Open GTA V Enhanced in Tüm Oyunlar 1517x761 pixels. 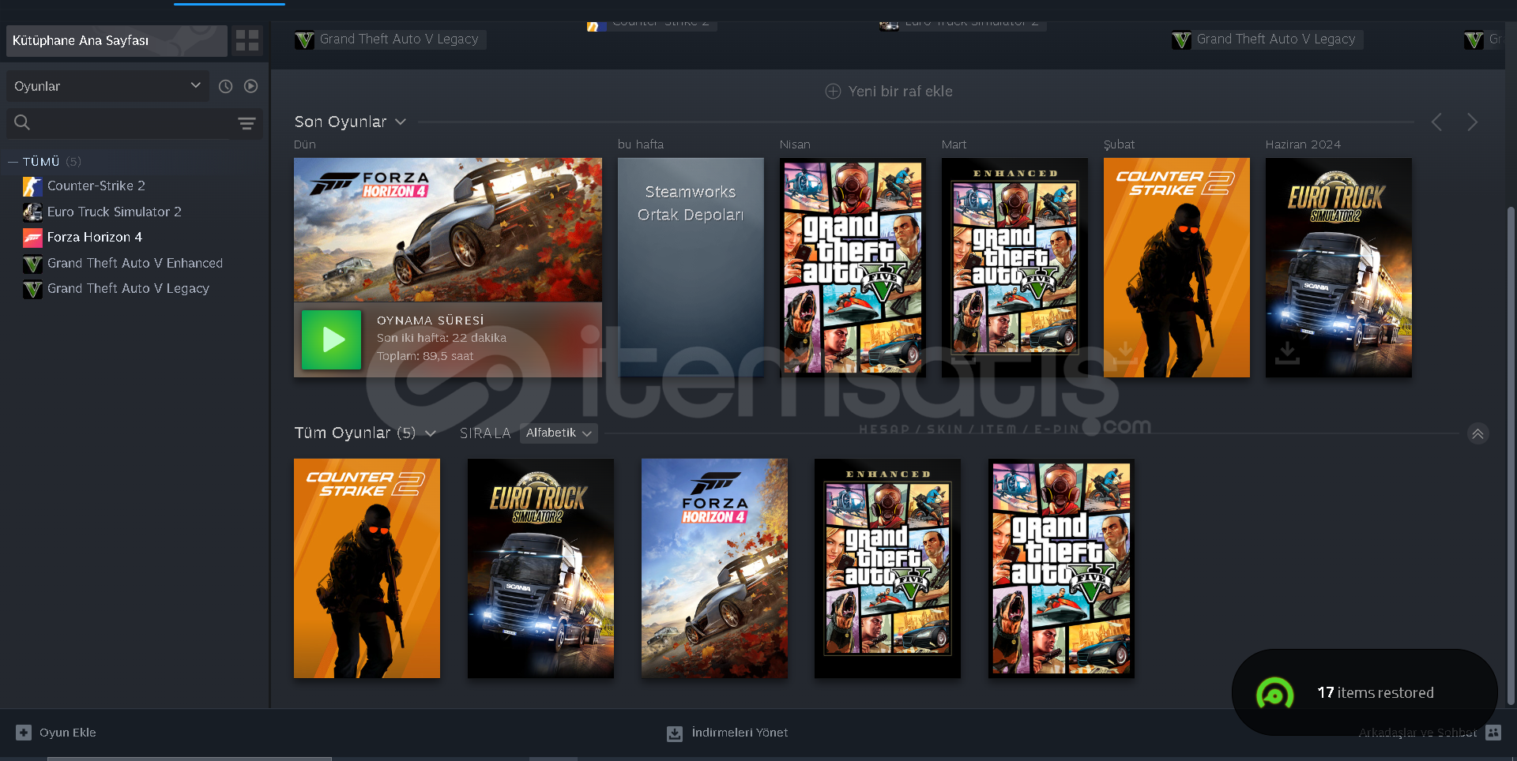(887, 568)
